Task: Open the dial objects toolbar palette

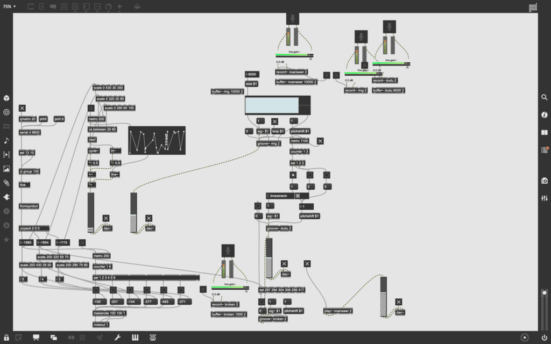Action: click(109, 6)
